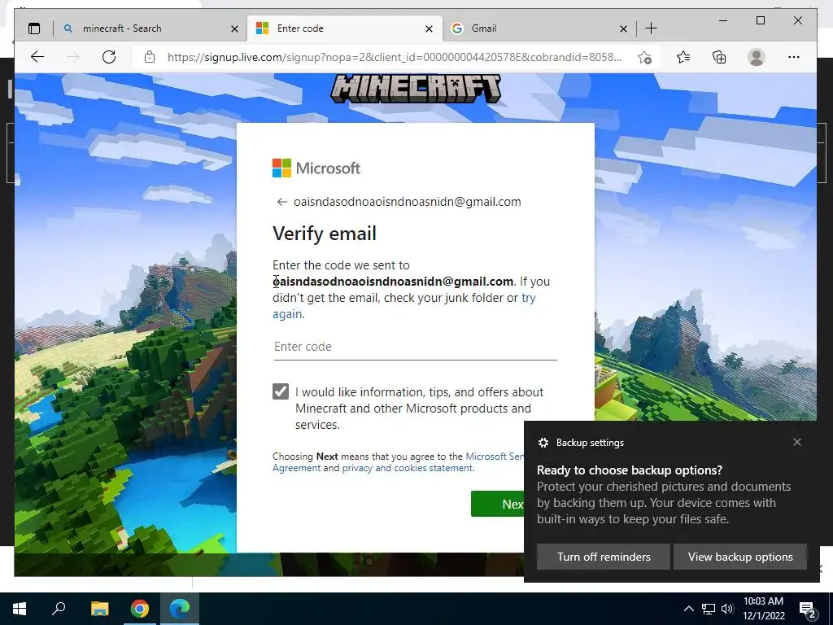833x625 pixels.
Task: Select the heading text "Verify email"
Action: [x=325, y=234]
